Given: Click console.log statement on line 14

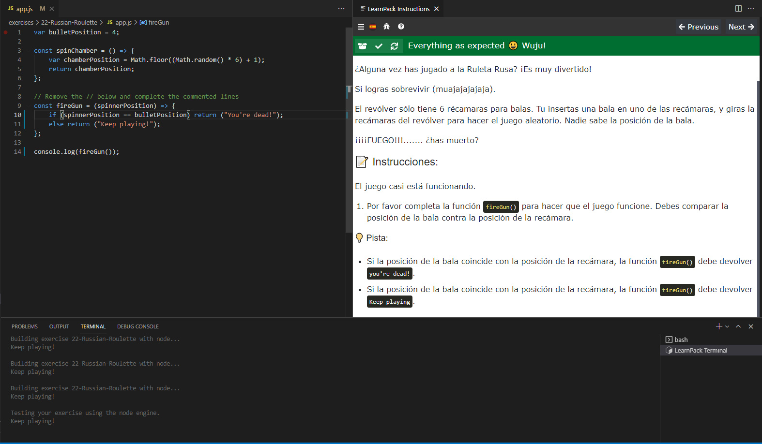Looking at the screenshot, I should click(76, 152).
